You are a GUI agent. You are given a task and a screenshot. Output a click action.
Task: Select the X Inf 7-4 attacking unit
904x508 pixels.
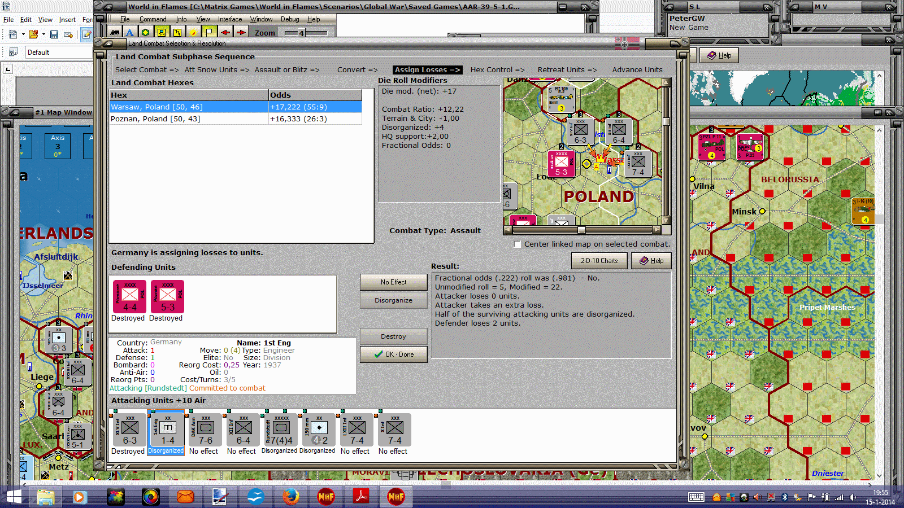[x=394, y=430]
